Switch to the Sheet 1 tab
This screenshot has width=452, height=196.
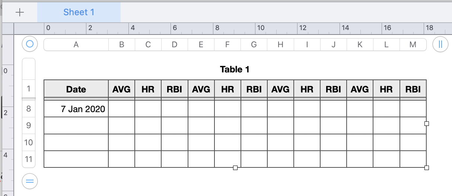pyautogui.click(x=79, y=12)
